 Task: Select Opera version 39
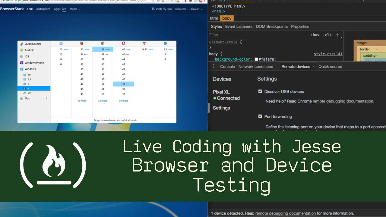[x=124, y=84]
